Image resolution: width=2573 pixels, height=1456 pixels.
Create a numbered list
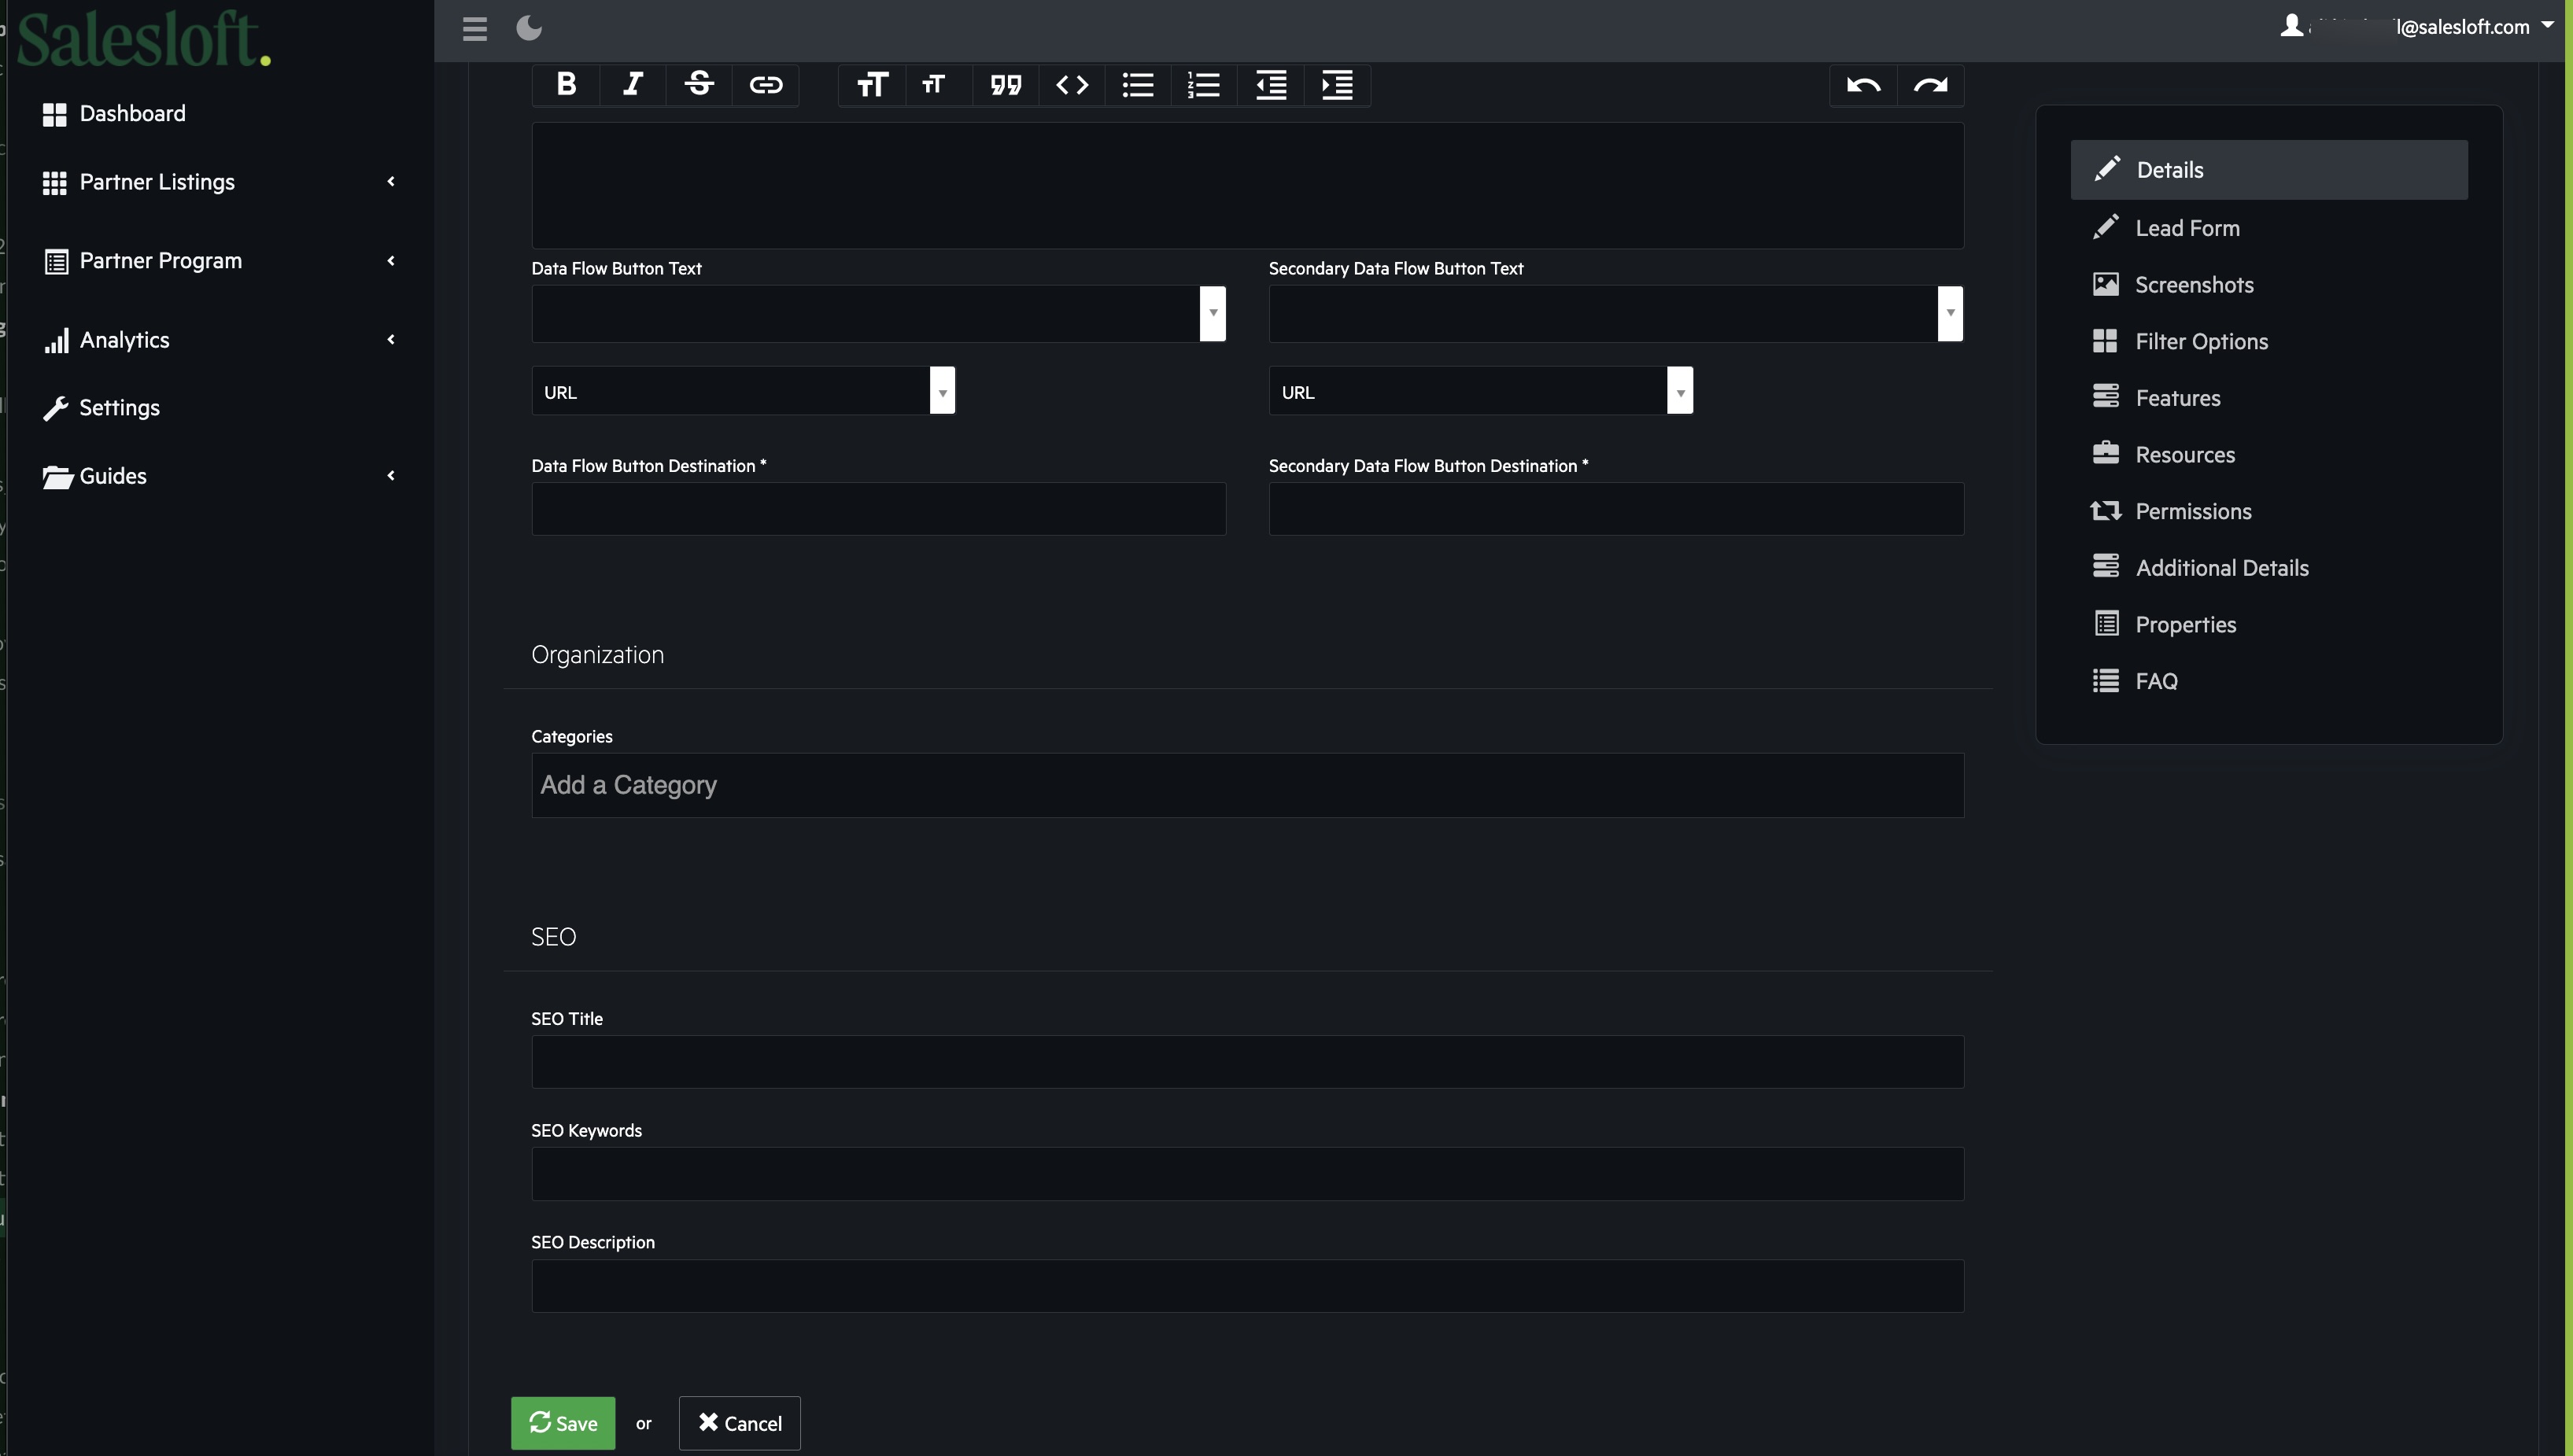(x=1204, y=85)
